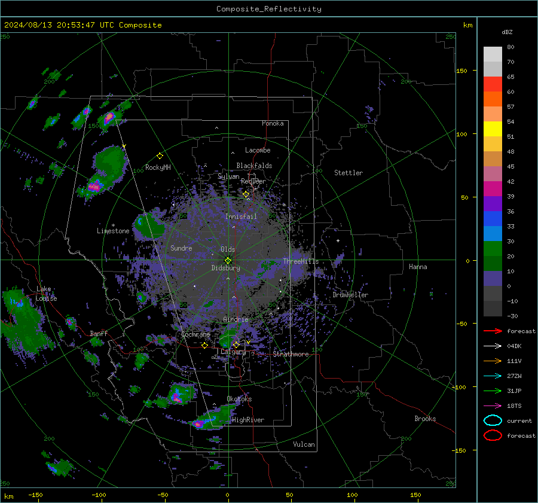Click the white plus marker west of Hanna
This screenshot has width=538, height=503.
pos(338,240)
